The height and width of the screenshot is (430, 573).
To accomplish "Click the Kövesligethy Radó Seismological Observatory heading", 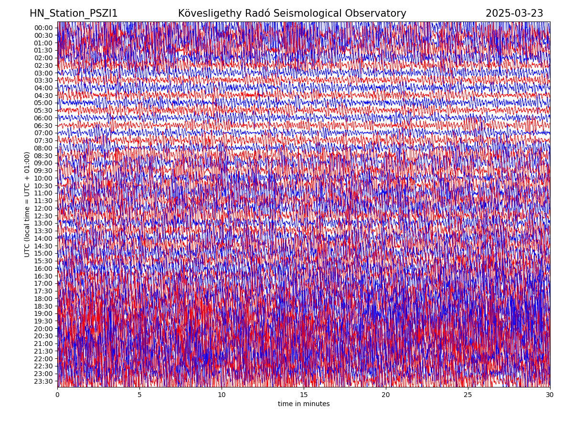I will click(x=292, y=13).
